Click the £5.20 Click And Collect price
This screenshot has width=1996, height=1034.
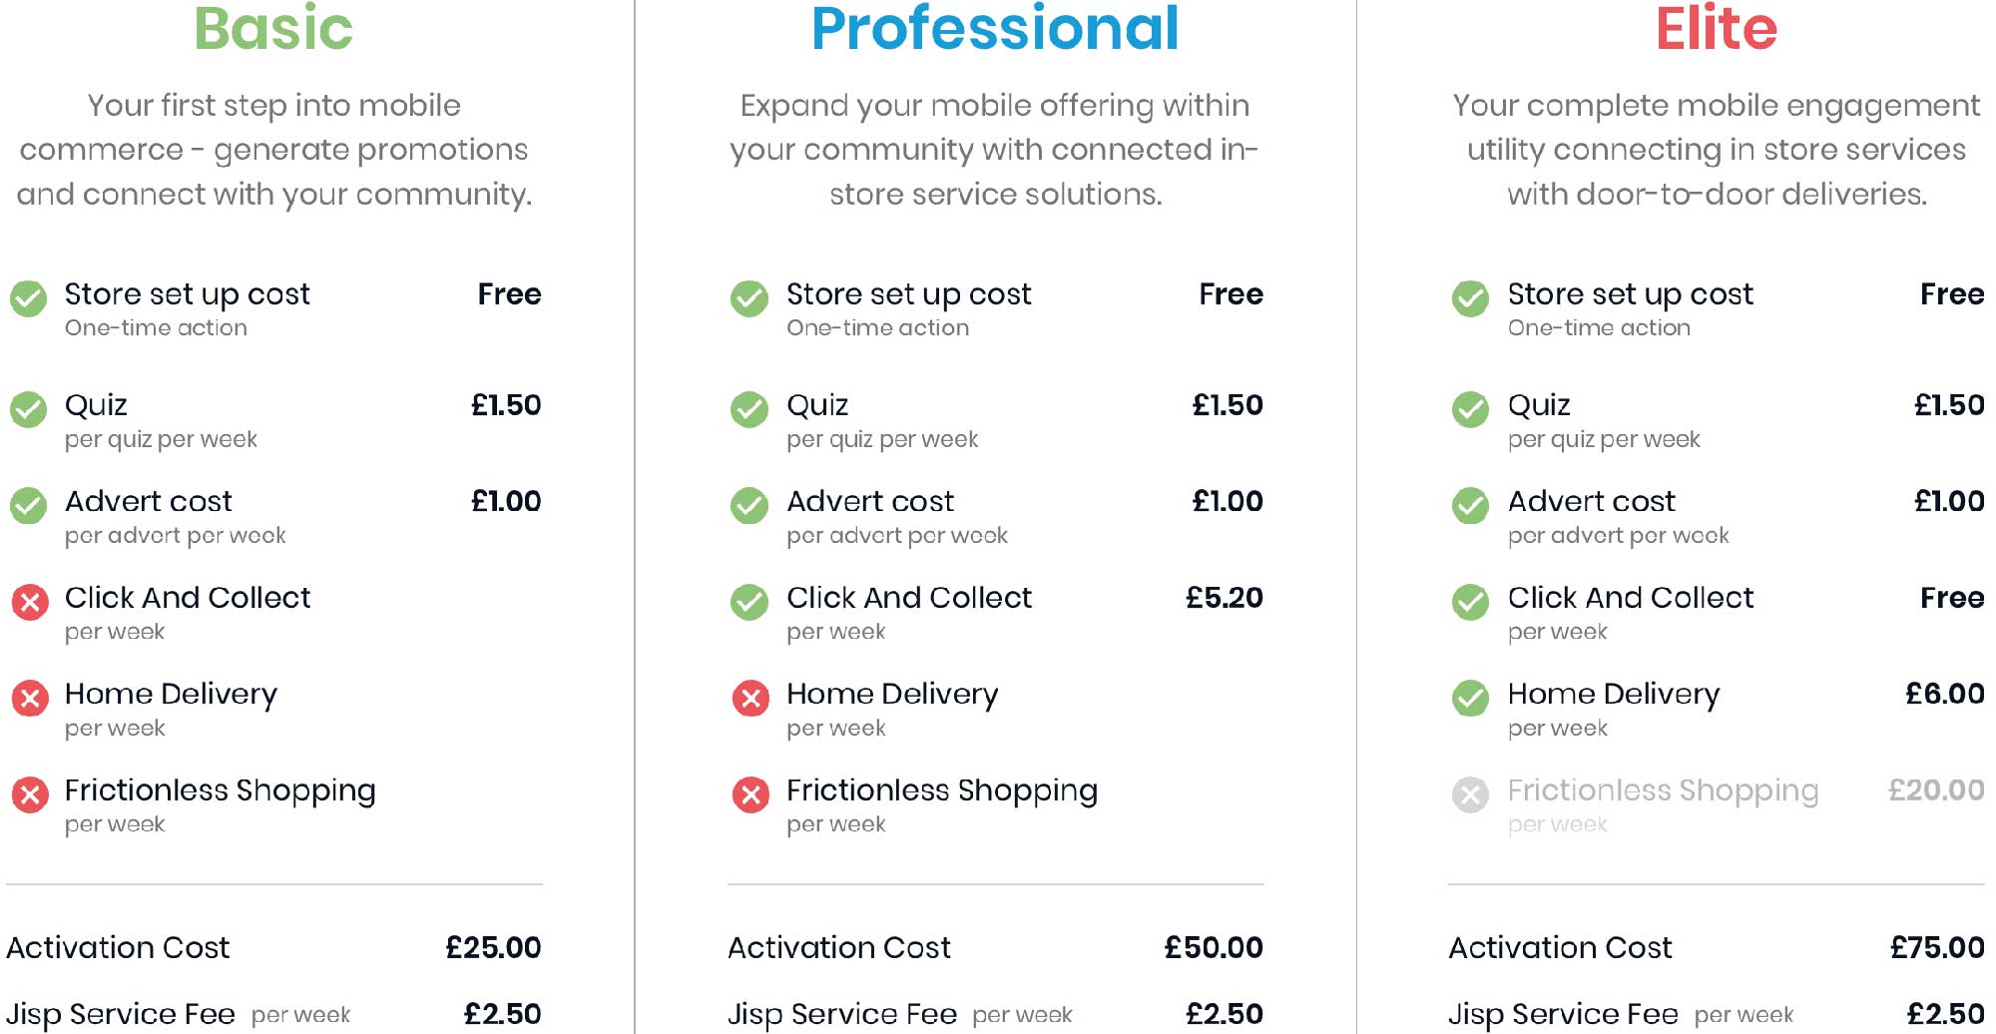pos(1225,597)
